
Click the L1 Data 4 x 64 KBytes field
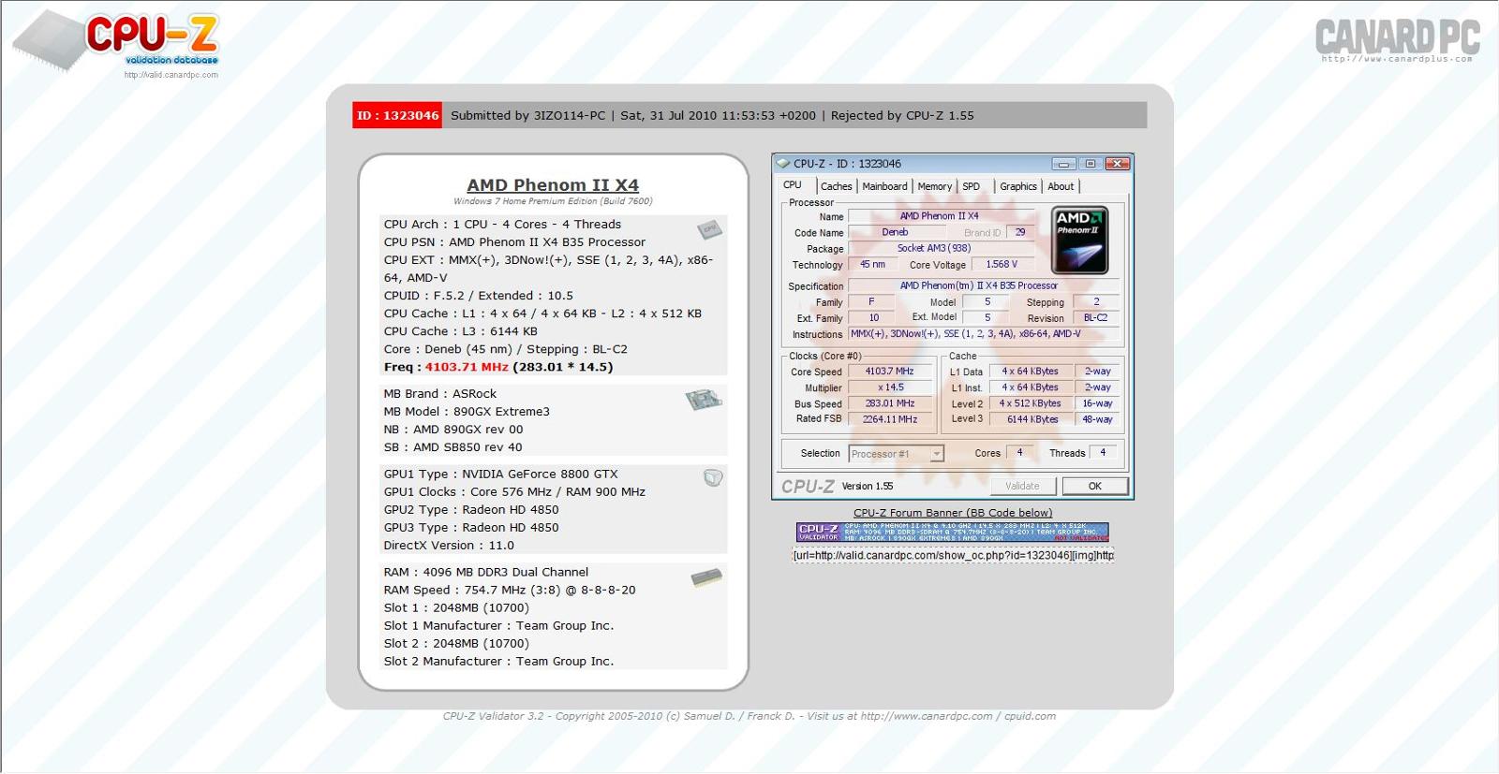[x=1030, y=372]
